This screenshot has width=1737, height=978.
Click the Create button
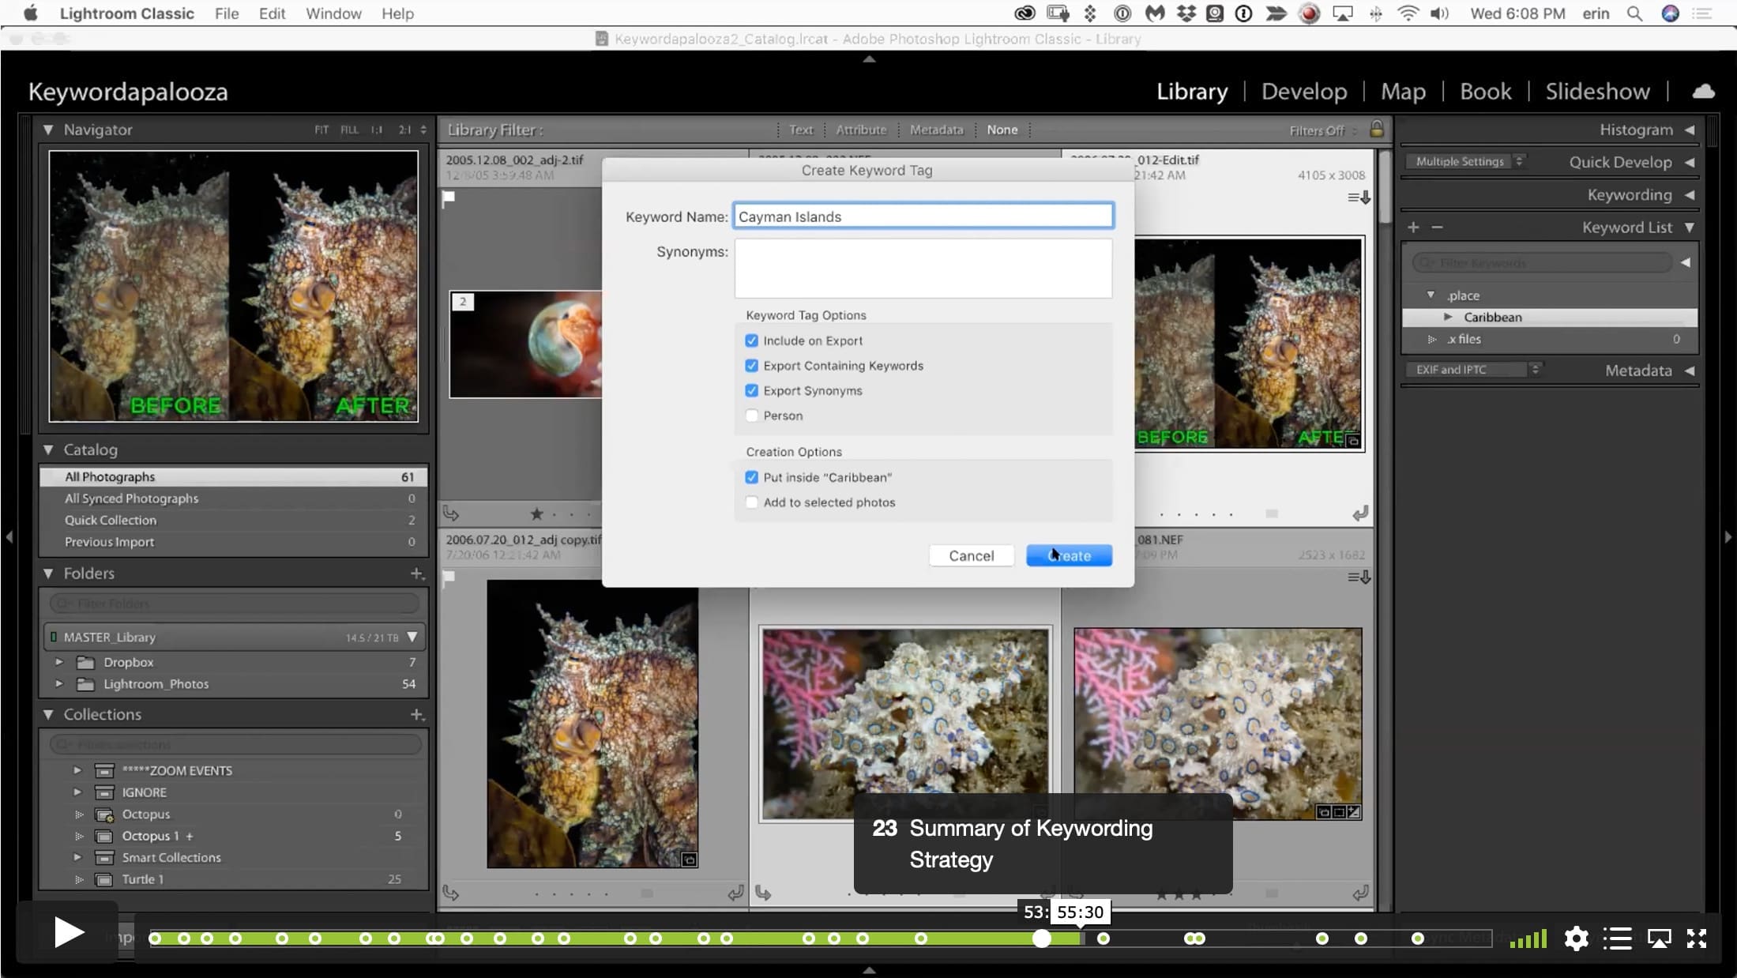(1069, 555)
